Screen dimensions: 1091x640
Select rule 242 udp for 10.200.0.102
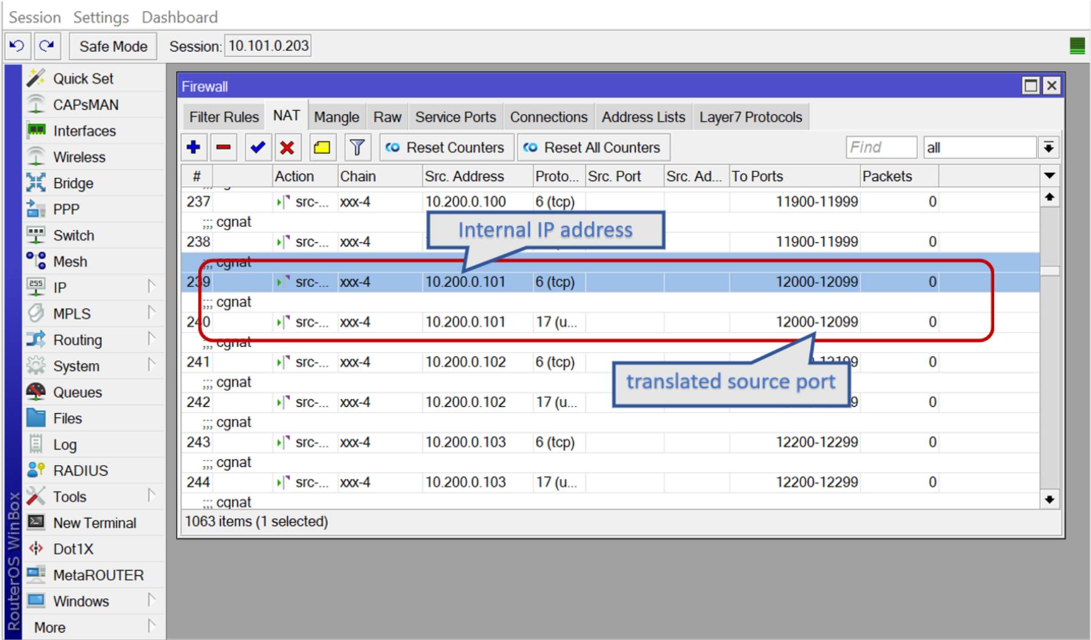click(x=610, y=402)
